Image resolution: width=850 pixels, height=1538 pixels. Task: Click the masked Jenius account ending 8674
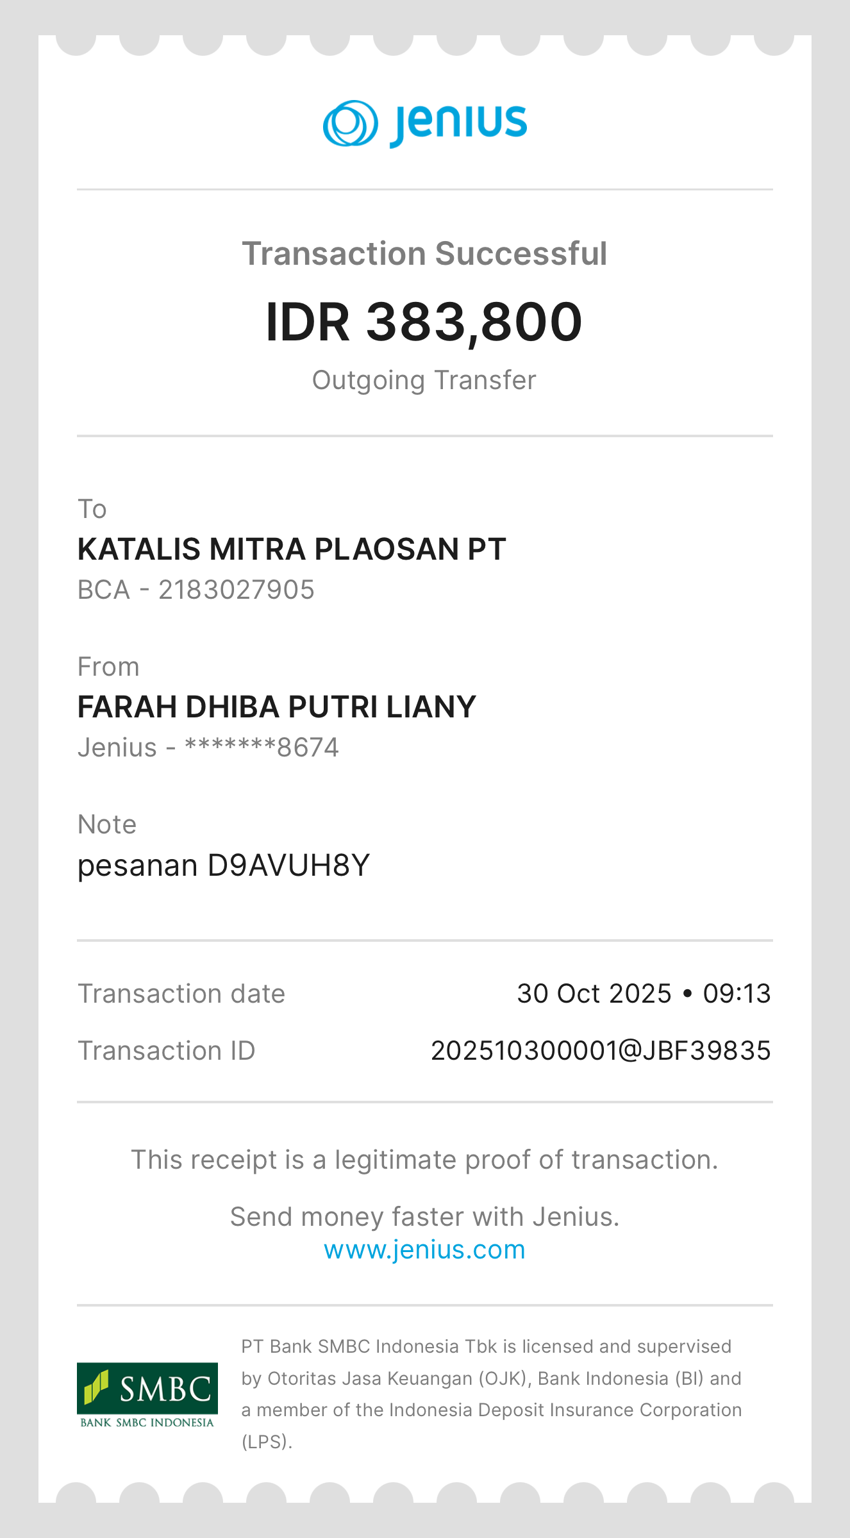(x=208, y=748)
